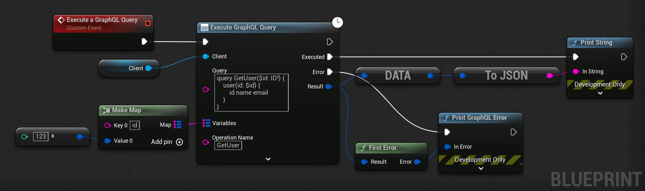
Task: Expand Print GraphQL Error node's advanced options
Action: coord(481,168)
